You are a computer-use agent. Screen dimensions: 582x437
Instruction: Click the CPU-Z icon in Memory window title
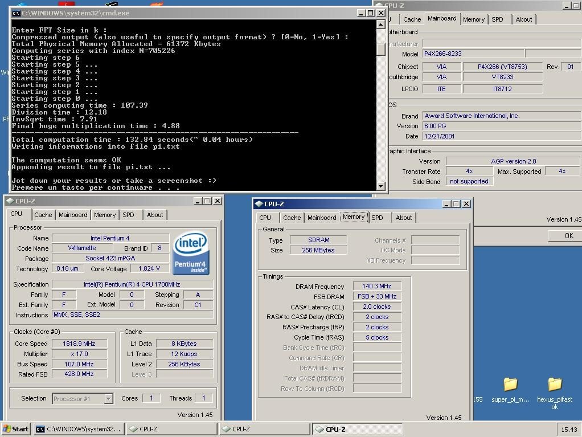pyautogui.click(x=259, y=204)
